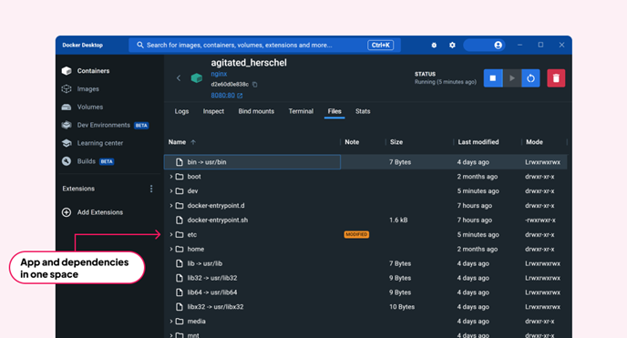Expand the etc folder
Viewport: 627px width, 338px height.
[171, 234]
